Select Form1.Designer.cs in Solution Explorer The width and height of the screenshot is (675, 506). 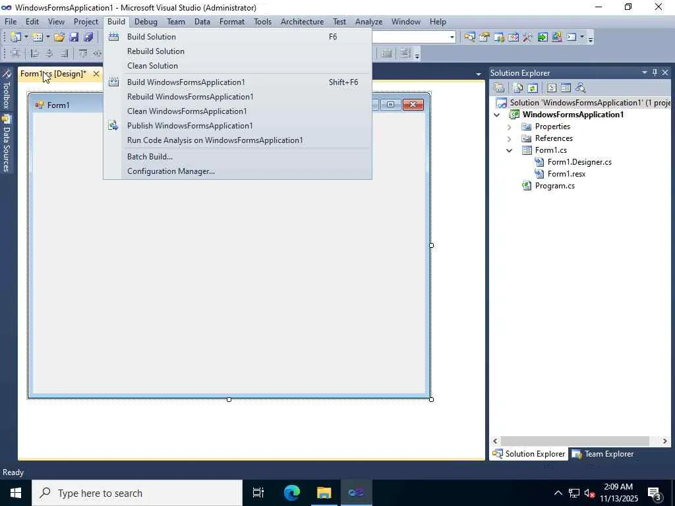pos(579,162)
